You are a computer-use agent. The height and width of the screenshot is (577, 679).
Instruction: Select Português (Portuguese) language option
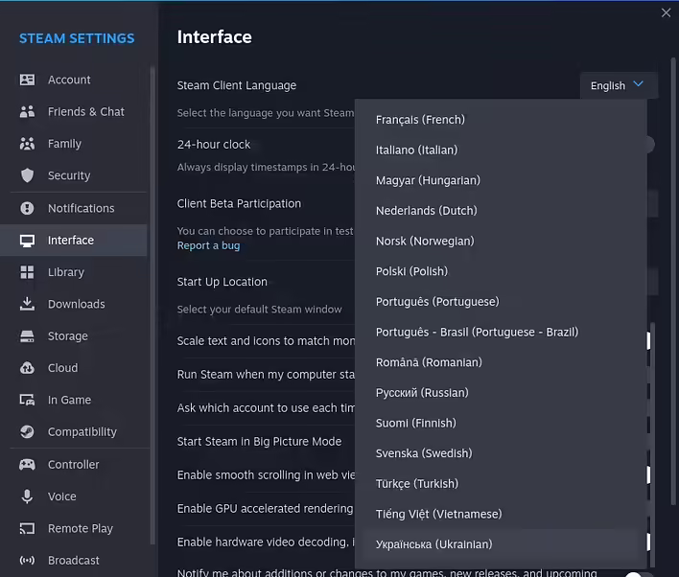(x=501, y=301)
